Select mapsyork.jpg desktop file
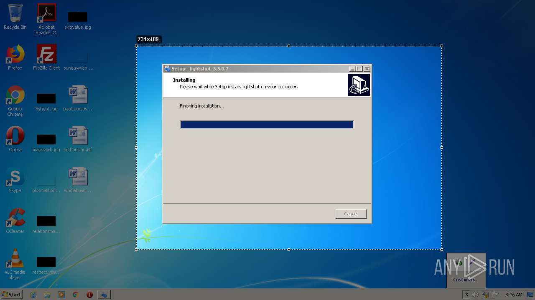The width and height of the screenshot is (535, 300). pyautogui.click(x=46, y=143)
